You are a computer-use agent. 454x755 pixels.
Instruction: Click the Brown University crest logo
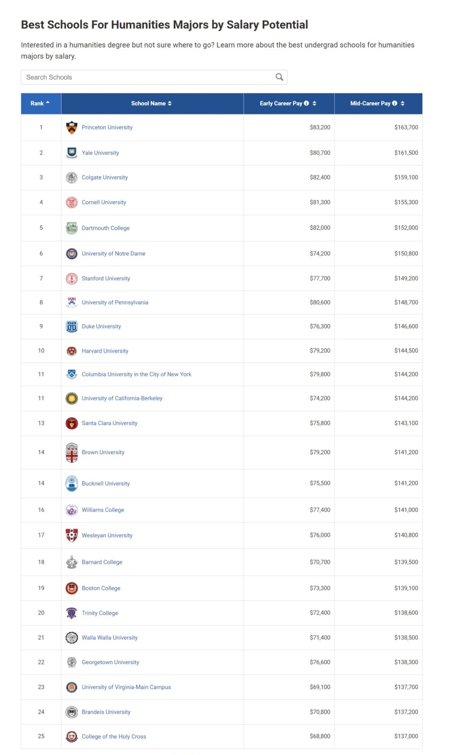(x=72, y=453)
